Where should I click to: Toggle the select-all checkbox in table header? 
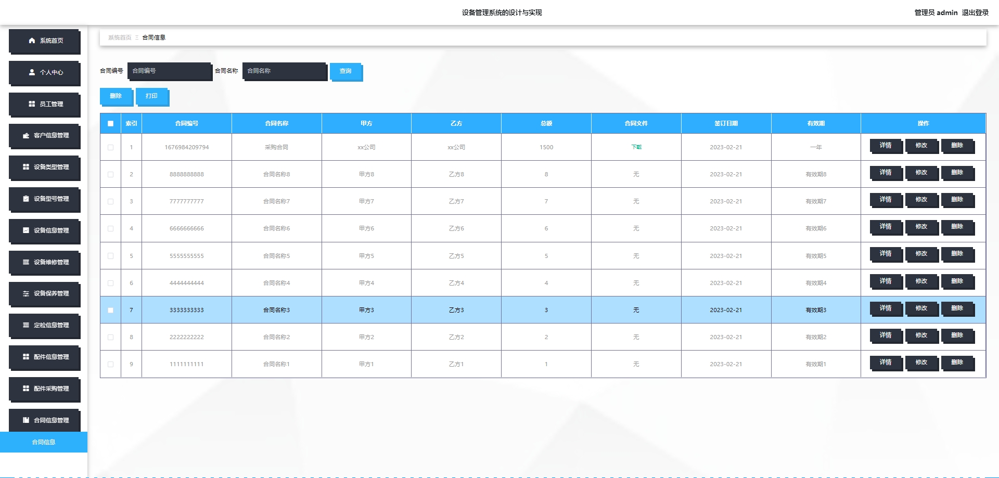(x=110, y=124)
